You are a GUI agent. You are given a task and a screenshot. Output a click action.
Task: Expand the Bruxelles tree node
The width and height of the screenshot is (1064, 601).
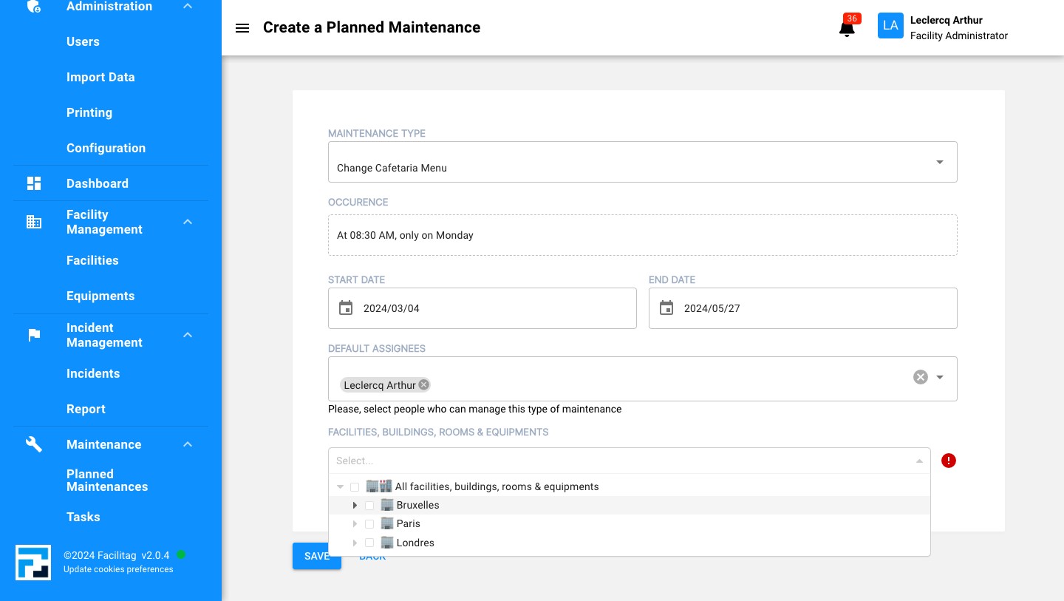point(355,506)
